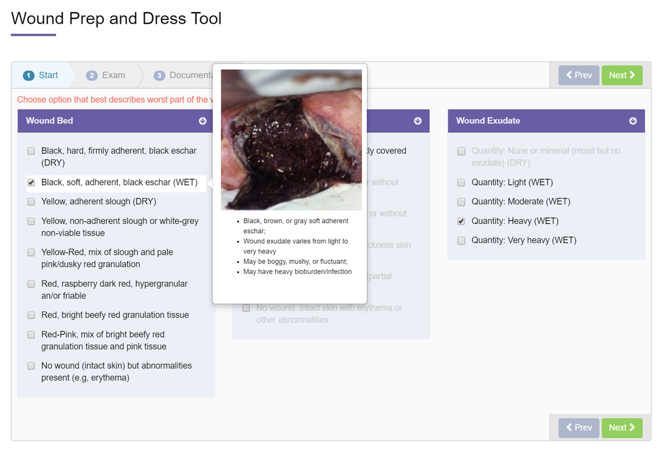Click the left chevron on top Prev button
663x452 pixels.
[x=570, y=75]
